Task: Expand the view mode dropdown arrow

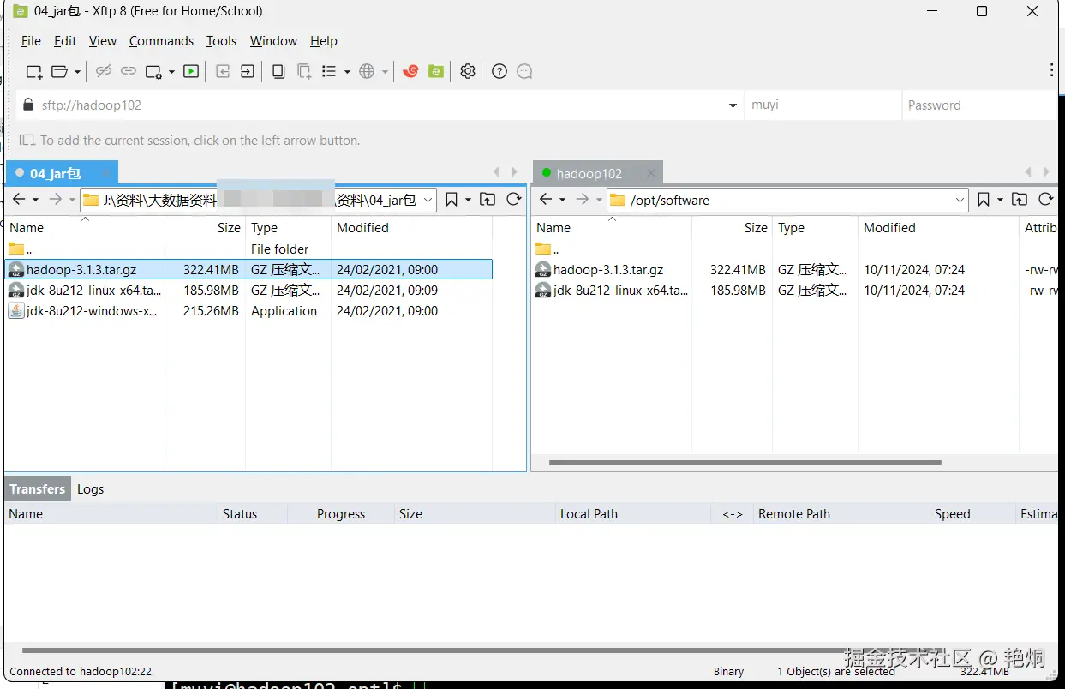Action: [347, 72]
